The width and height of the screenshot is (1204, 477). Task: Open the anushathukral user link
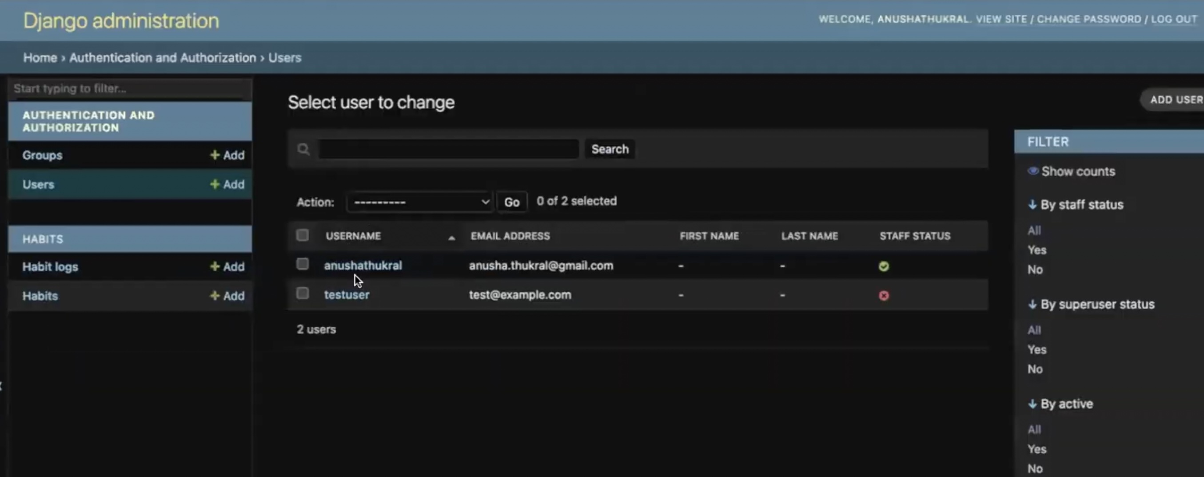[363, 266]
